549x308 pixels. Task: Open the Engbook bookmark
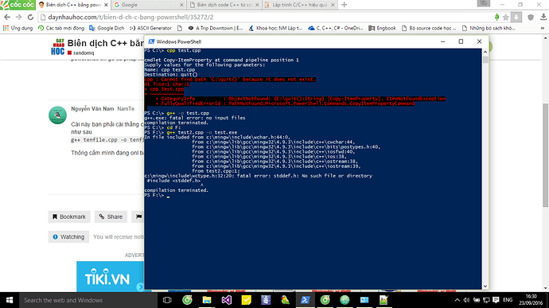pos(382,28)
